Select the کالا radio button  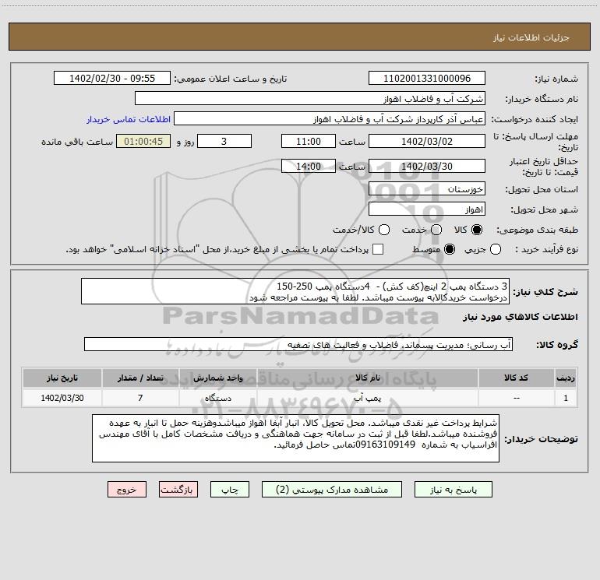click(x=477, y=230)
